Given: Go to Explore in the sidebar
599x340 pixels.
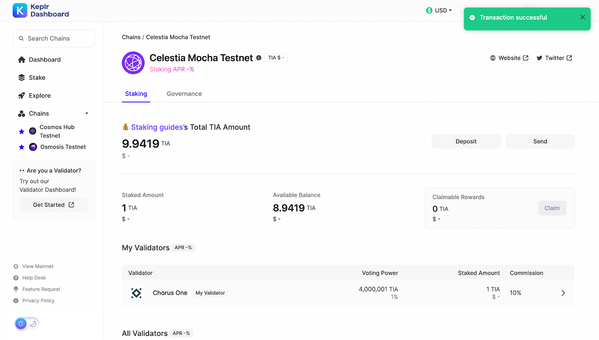Looking at the screenshot, I should [40, 96].
